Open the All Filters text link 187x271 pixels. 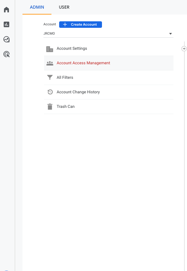[x=65, y=78]
